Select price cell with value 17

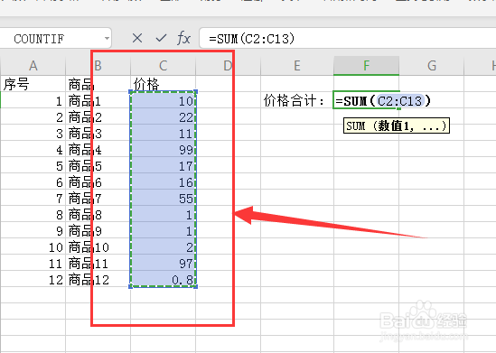tap(163, 166)
